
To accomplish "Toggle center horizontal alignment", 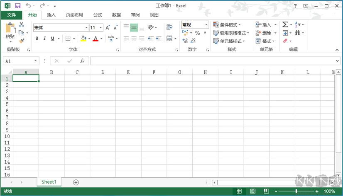I will pos(134,39).
